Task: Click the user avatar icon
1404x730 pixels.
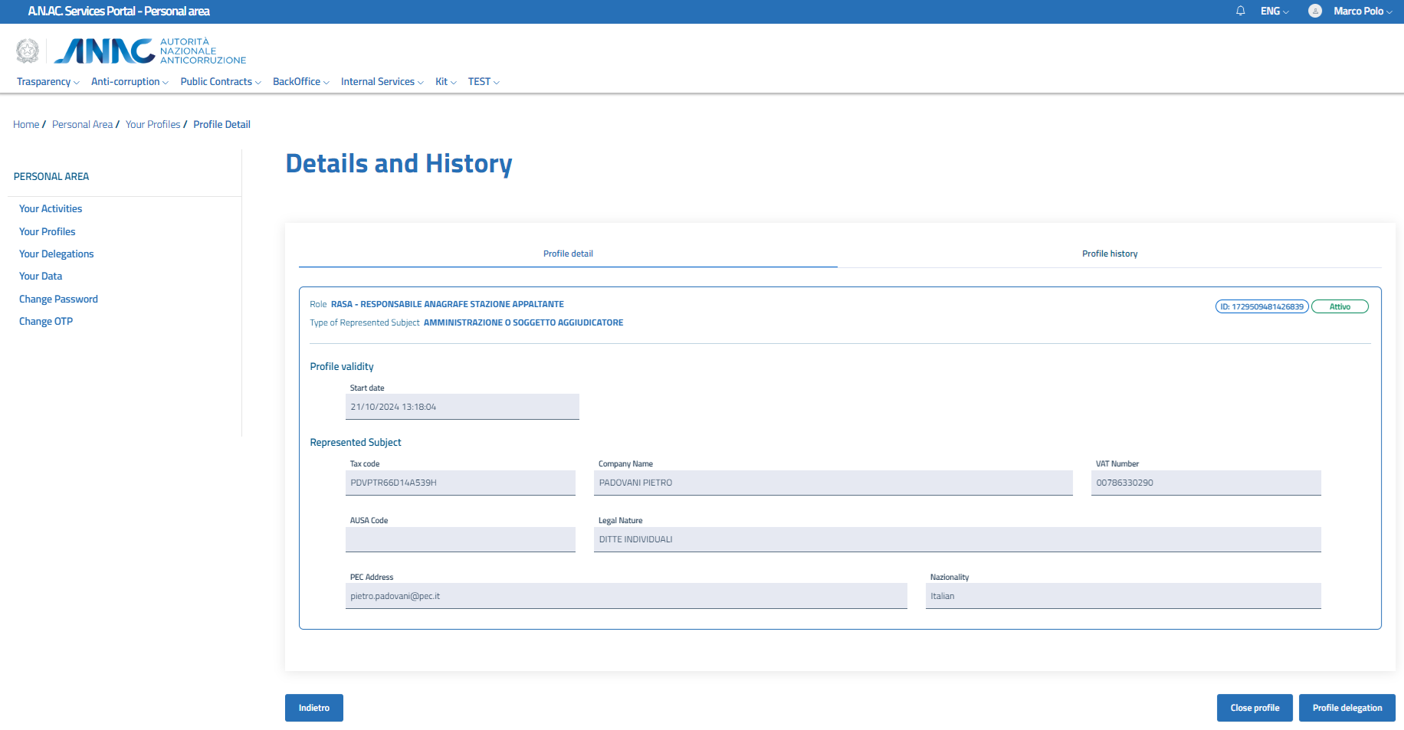Action: [x=1314, y=11]
